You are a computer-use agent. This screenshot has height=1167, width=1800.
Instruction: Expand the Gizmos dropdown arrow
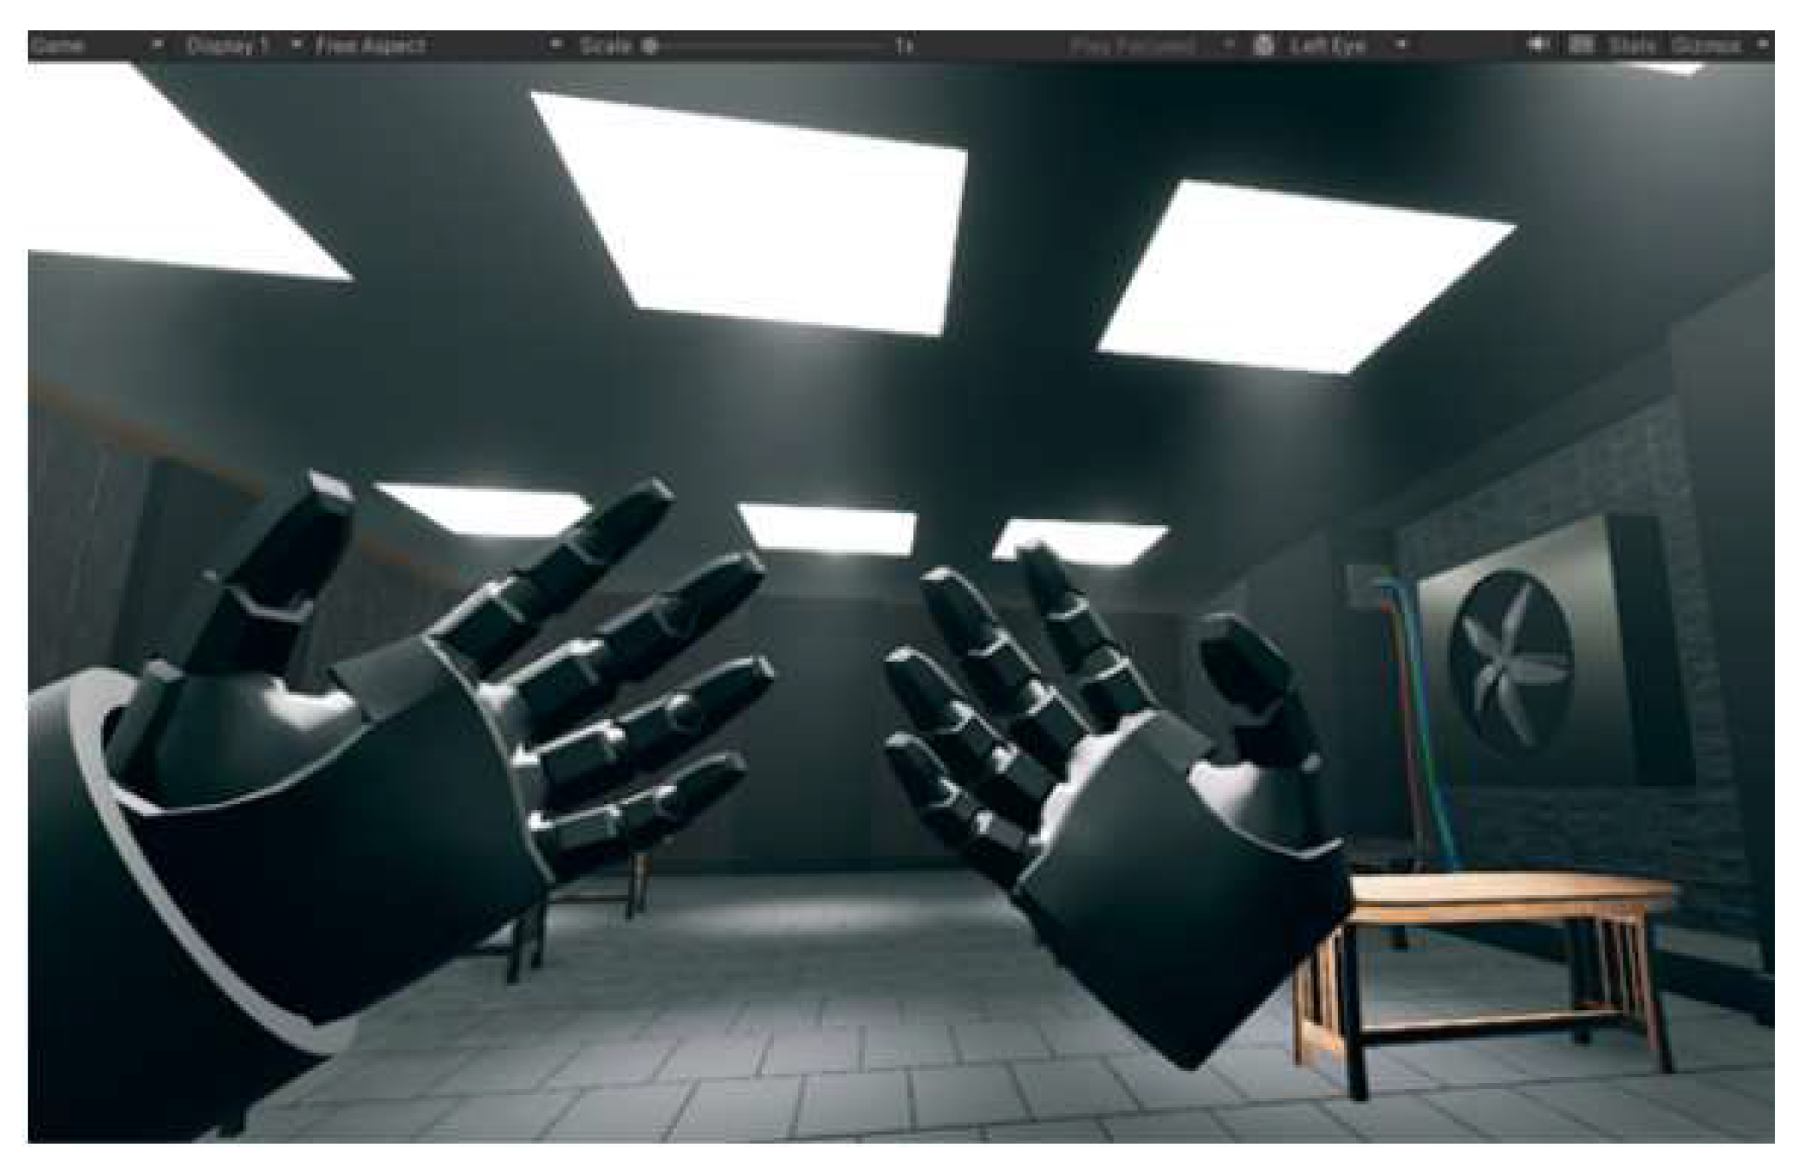click(x=1763, y=44)
